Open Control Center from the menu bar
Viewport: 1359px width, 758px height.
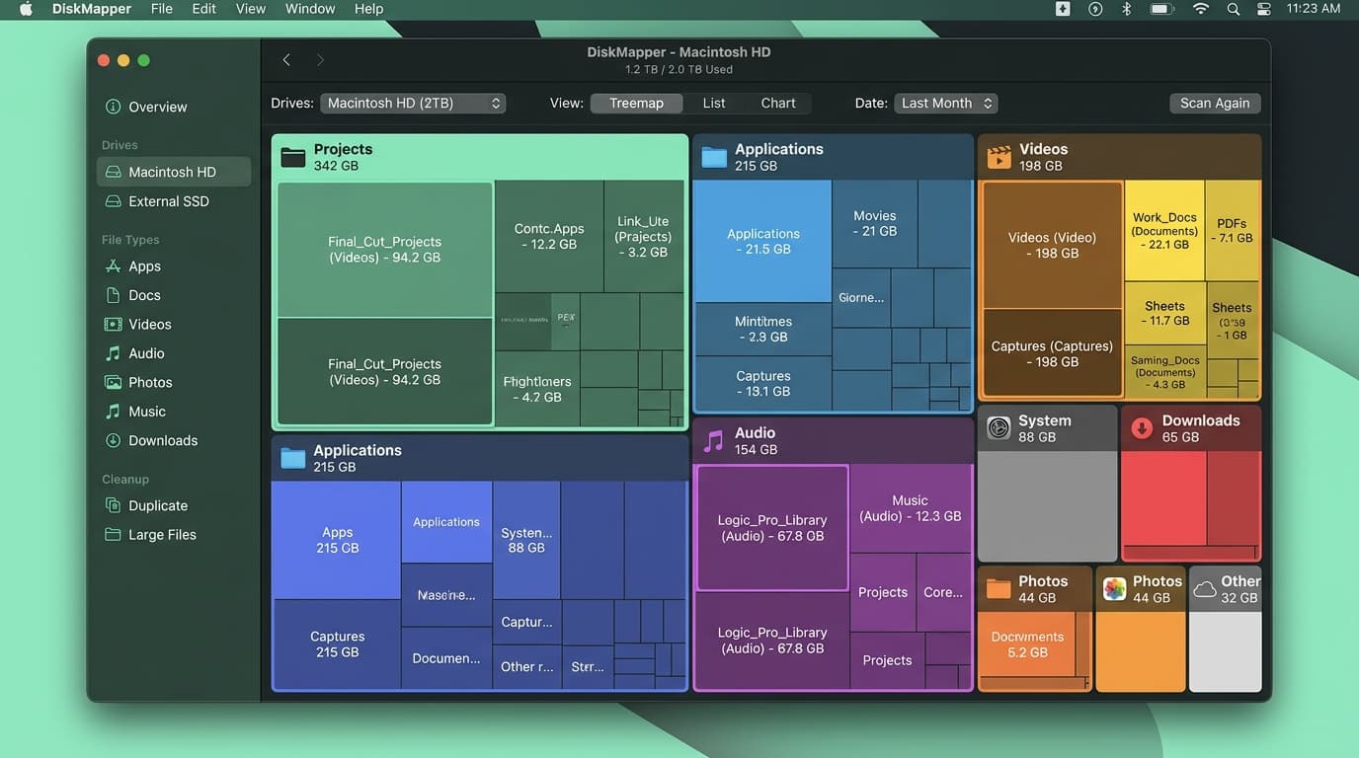pos(1264,9)
